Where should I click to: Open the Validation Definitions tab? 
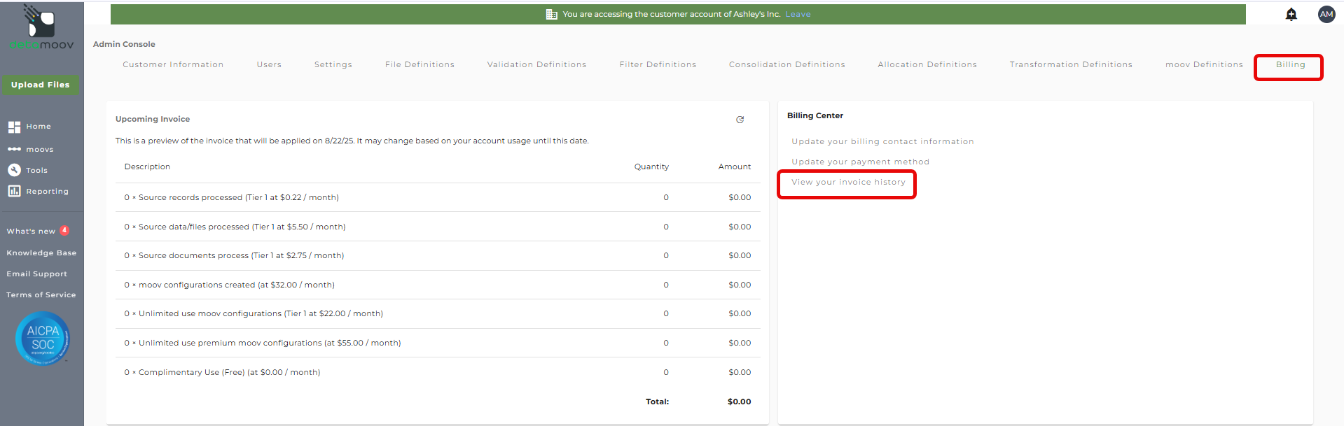click(x=536, y=64)
